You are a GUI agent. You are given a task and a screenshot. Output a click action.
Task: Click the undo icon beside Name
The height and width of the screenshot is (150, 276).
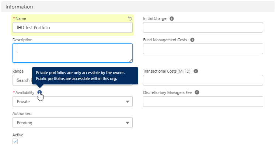pyautogui.click(x=130, y=18)
